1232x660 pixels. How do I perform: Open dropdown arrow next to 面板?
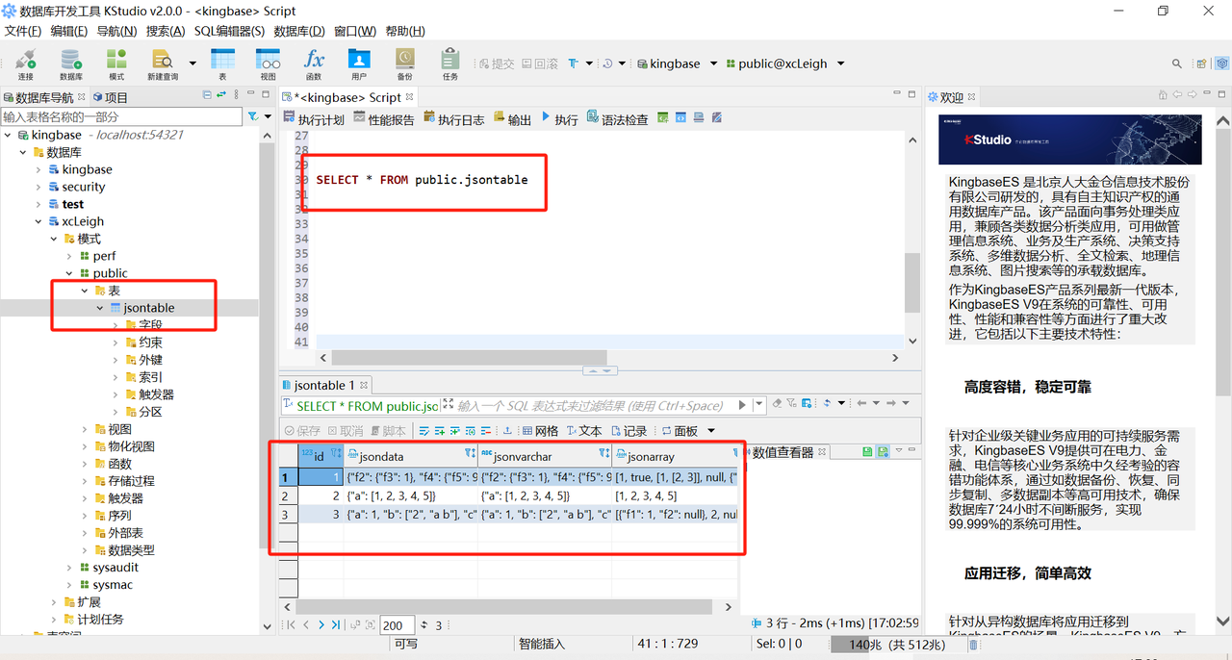point(712,431)
